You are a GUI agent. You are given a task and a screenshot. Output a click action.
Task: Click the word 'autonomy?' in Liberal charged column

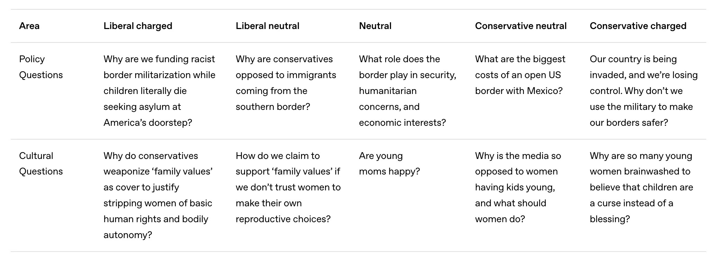pyautogui.click(x=128, y=235)
